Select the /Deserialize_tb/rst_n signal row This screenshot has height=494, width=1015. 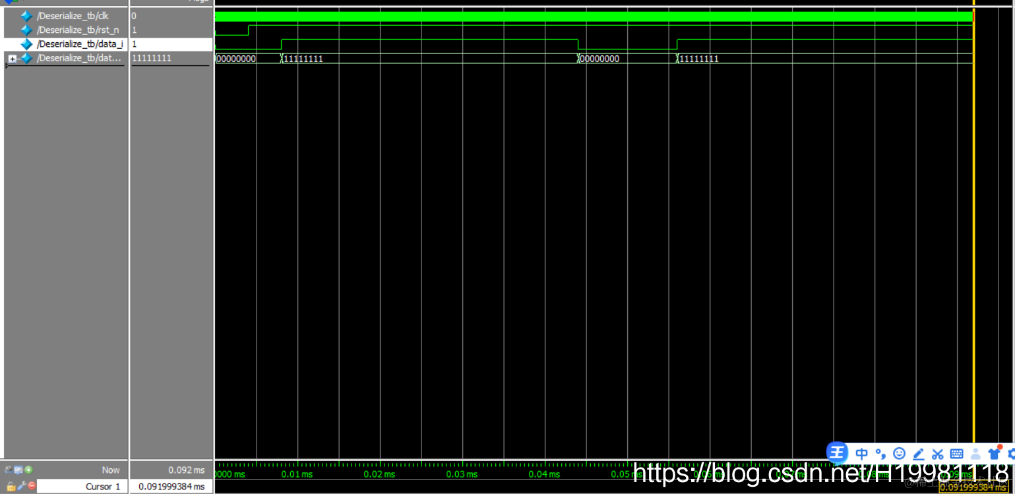point(65,30)
